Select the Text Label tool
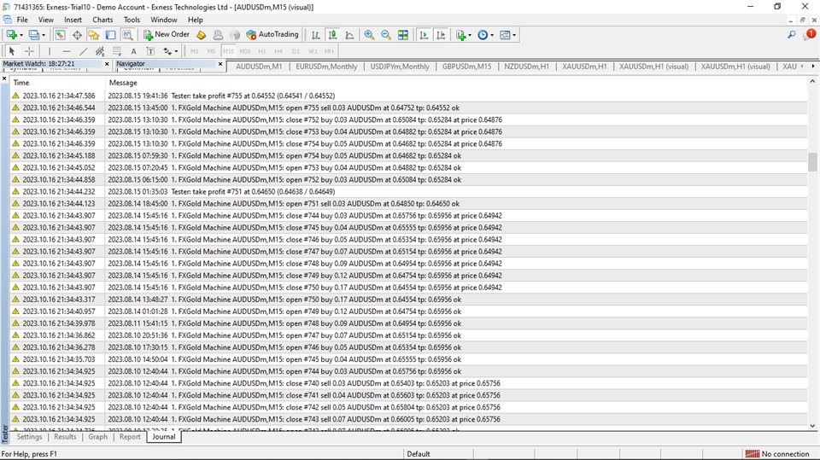 tap(150, 51)
